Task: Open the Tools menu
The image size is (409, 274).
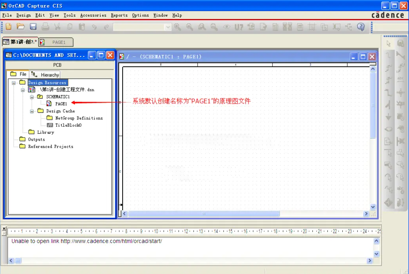Action: [x=70, y=15]
